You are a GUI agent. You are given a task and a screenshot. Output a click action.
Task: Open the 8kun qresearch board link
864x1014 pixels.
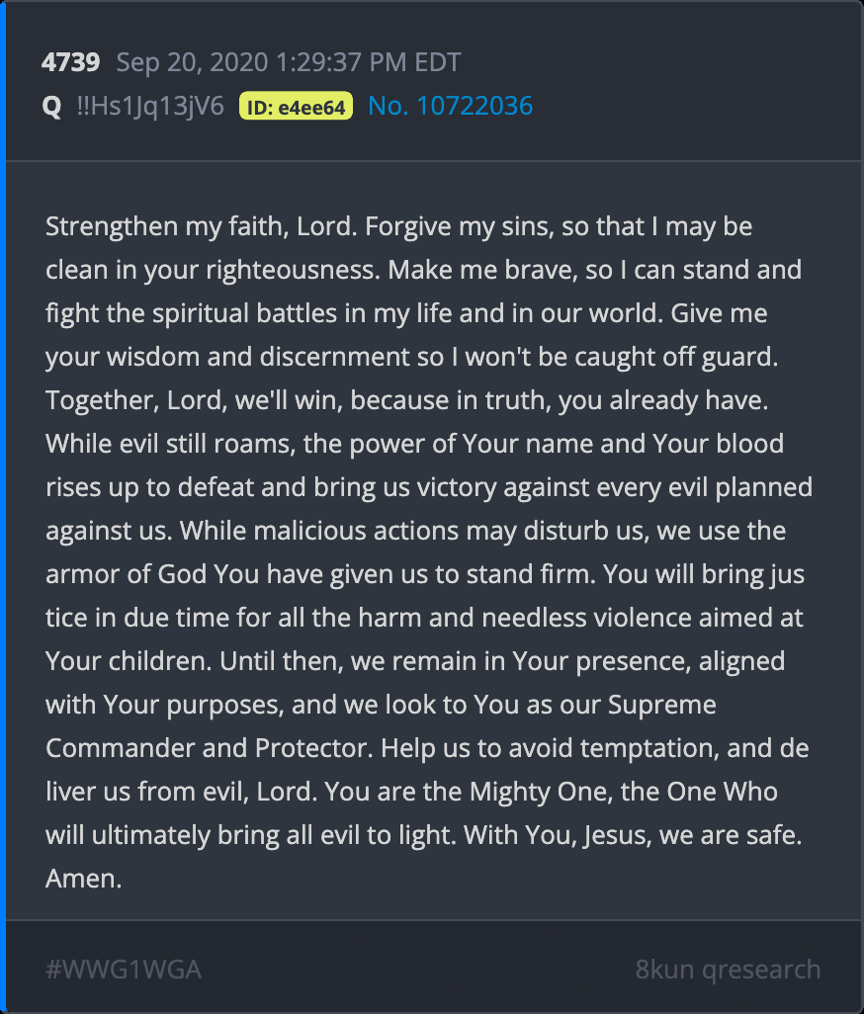[x=728, y=970]
